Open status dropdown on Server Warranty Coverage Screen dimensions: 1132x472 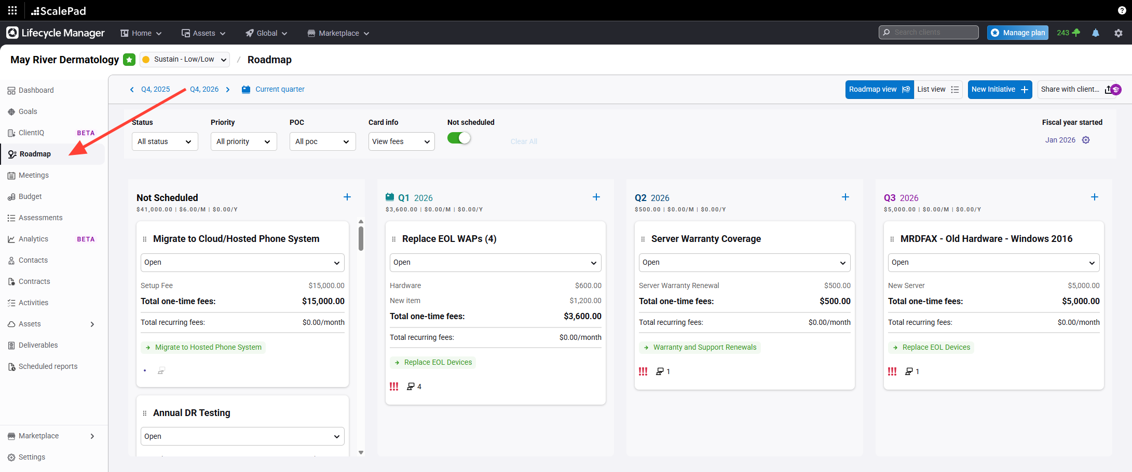(744, 263)
